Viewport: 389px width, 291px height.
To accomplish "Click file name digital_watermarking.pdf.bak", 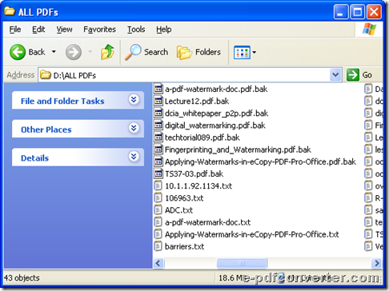I will [215, 126].
